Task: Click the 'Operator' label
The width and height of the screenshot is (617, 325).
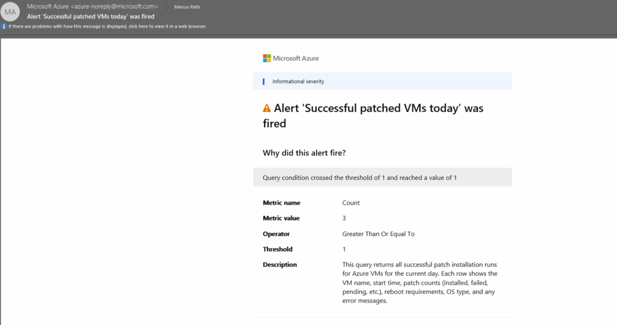Action: pos(276,234)
